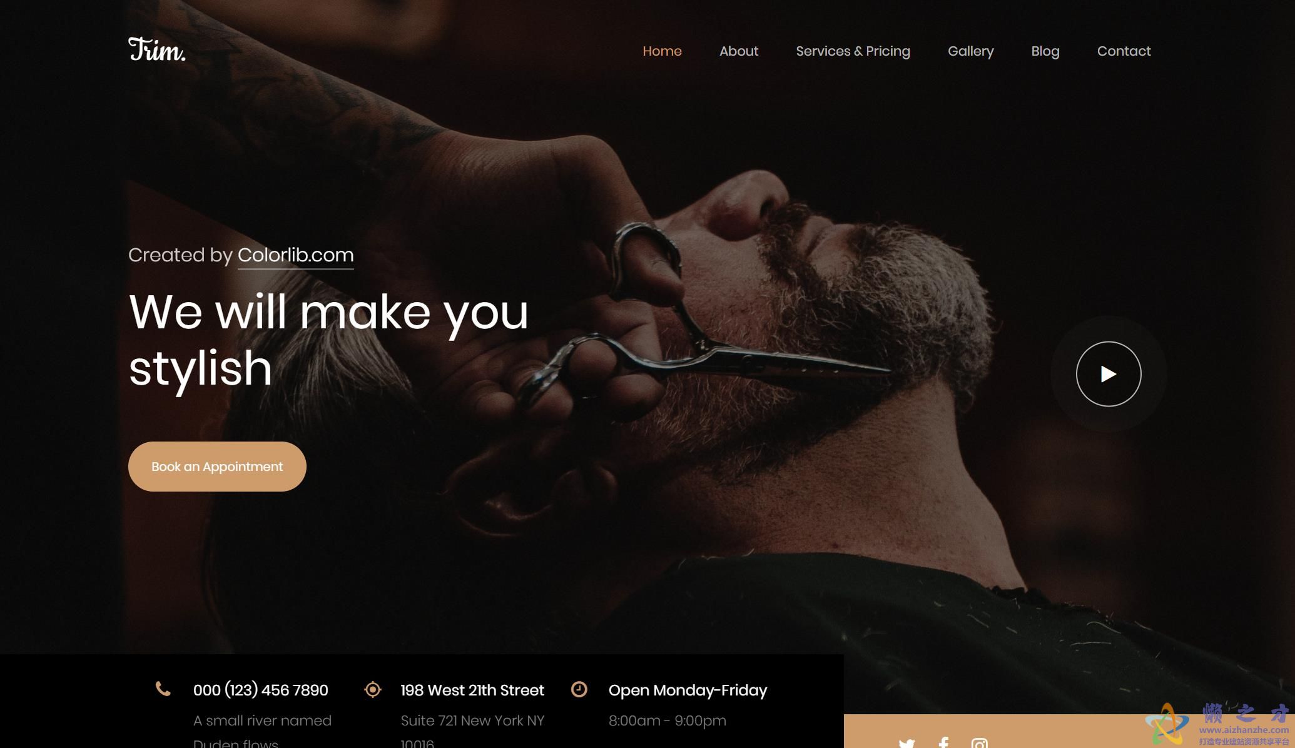Click the Open Monday-Friday heading
This screenshot has height=748, width=1295.
coord(688,690)
